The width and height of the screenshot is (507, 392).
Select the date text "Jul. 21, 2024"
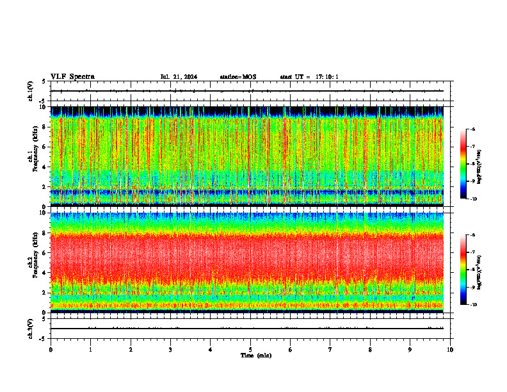179,77
